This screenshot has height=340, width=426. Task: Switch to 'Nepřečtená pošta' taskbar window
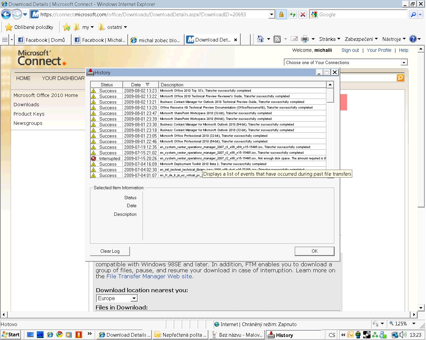click(181, 335)
